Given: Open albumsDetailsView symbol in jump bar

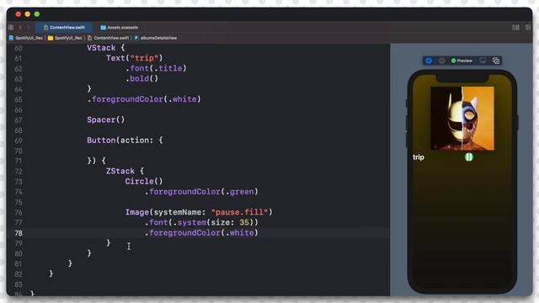Looking at the screenshot, I should point(155,38).
